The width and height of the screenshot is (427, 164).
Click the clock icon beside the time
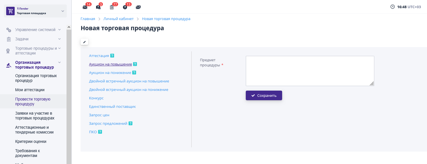[392, 7]
